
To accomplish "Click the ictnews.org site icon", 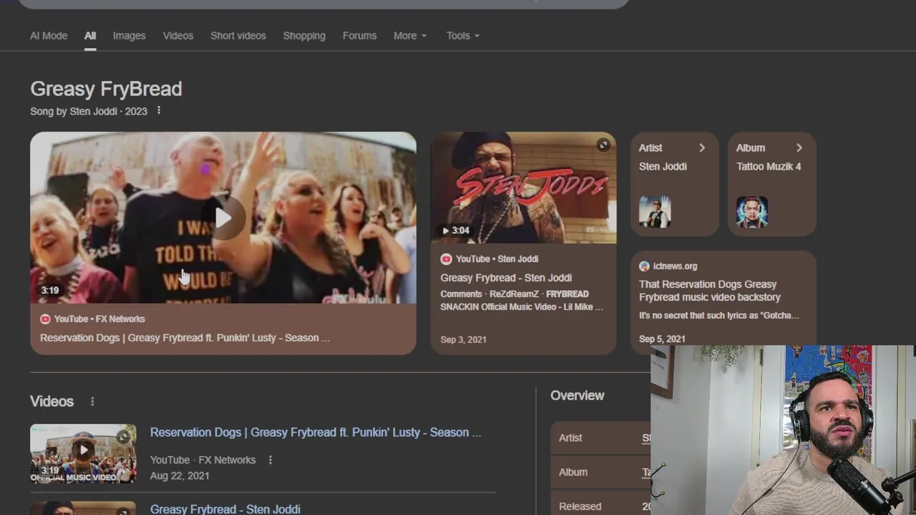I will pyautogui.click(x=644, y=266).
